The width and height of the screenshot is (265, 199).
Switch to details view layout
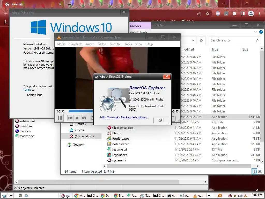click(x=255, y=171)
